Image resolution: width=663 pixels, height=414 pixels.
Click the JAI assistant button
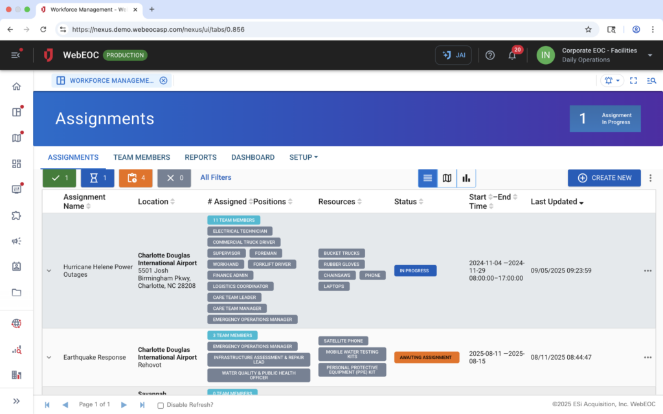point(453,55)
